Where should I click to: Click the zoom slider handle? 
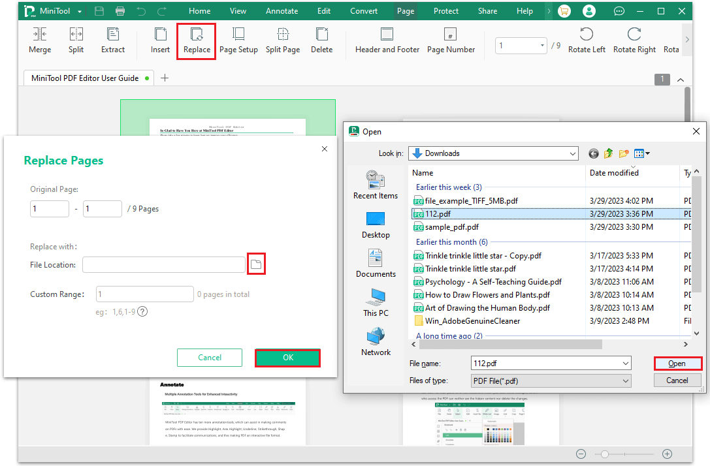[604, 454]
